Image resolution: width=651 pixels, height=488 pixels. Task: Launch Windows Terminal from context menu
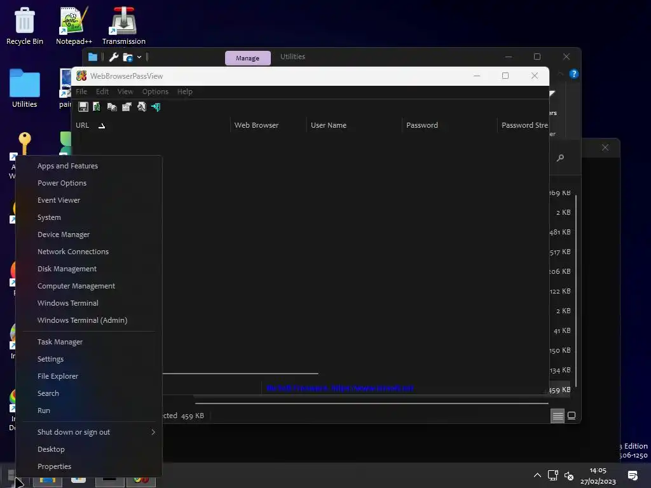click(x=88, y=303)
